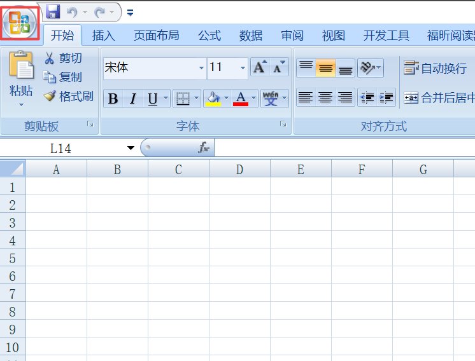Launch the 剪贴板 task pane
The image size is (475, 361).
[90, 124]
